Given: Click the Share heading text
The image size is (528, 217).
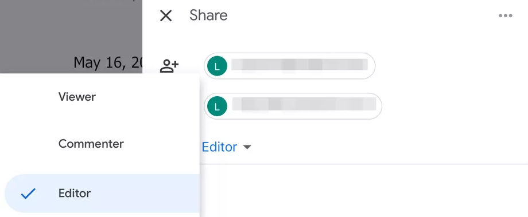Looking at the screenshot, I should point(208,15).
